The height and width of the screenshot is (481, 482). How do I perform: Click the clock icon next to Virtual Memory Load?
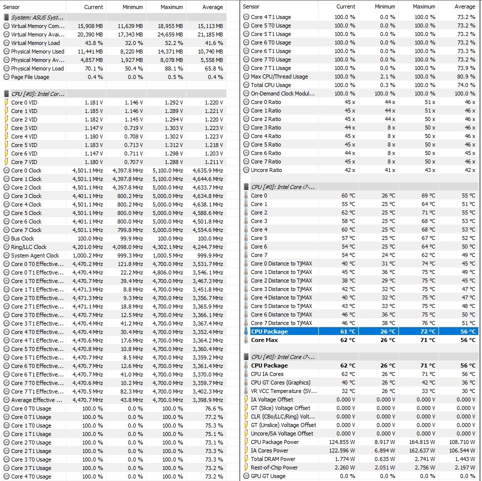6,43
